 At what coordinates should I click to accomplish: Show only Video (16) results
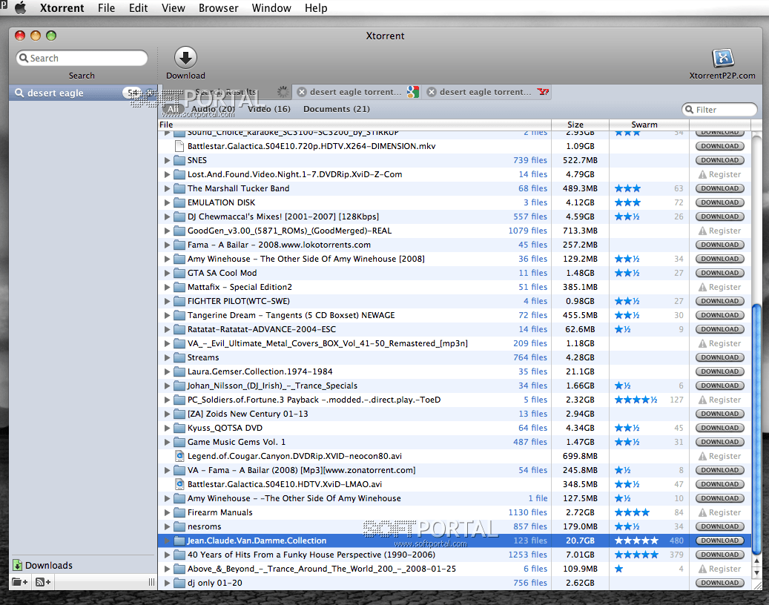[x=268, y=109]
